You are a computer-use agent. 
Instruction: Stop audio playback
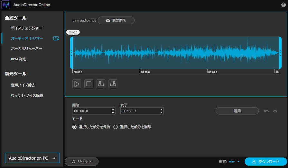coord(89,84)
